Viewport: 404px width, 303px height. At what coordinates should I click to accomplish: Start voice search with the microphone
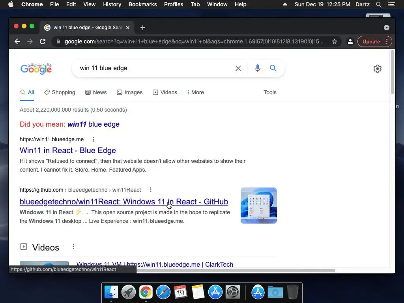(x=257, y=68)
